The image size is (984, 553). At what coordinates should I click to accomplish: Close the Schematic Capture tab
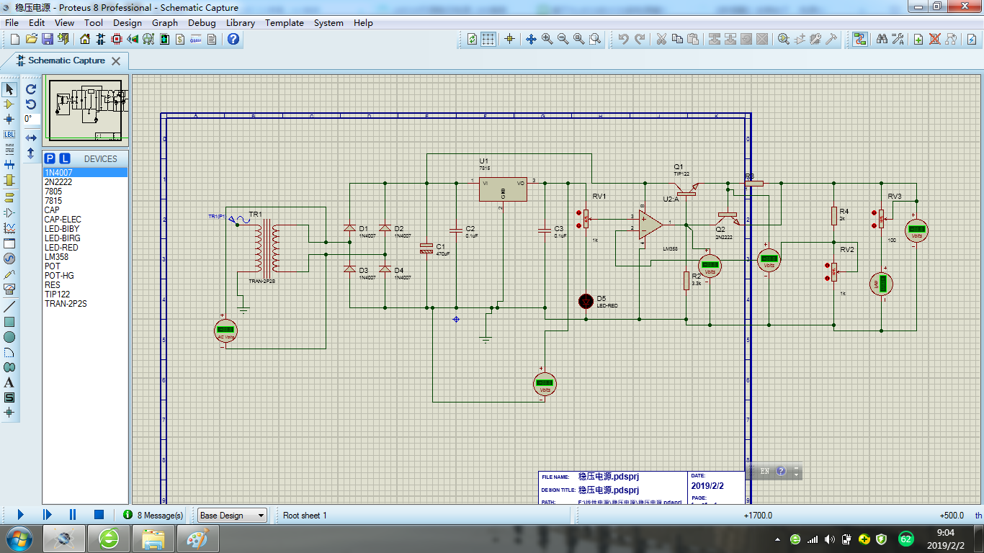coord(116,60)
